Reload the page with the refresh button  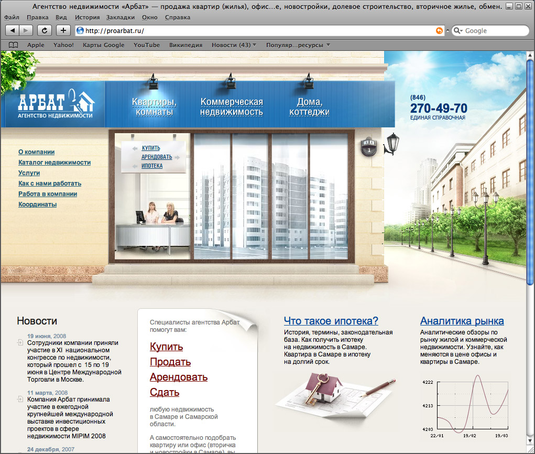pyautogui.click(x=45, y=30)
